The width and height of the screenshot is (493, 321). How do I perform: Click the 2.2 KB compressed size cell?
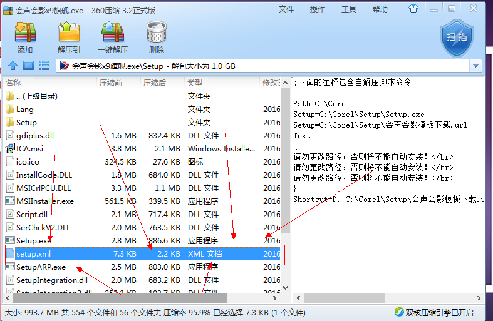pos(169,253)
